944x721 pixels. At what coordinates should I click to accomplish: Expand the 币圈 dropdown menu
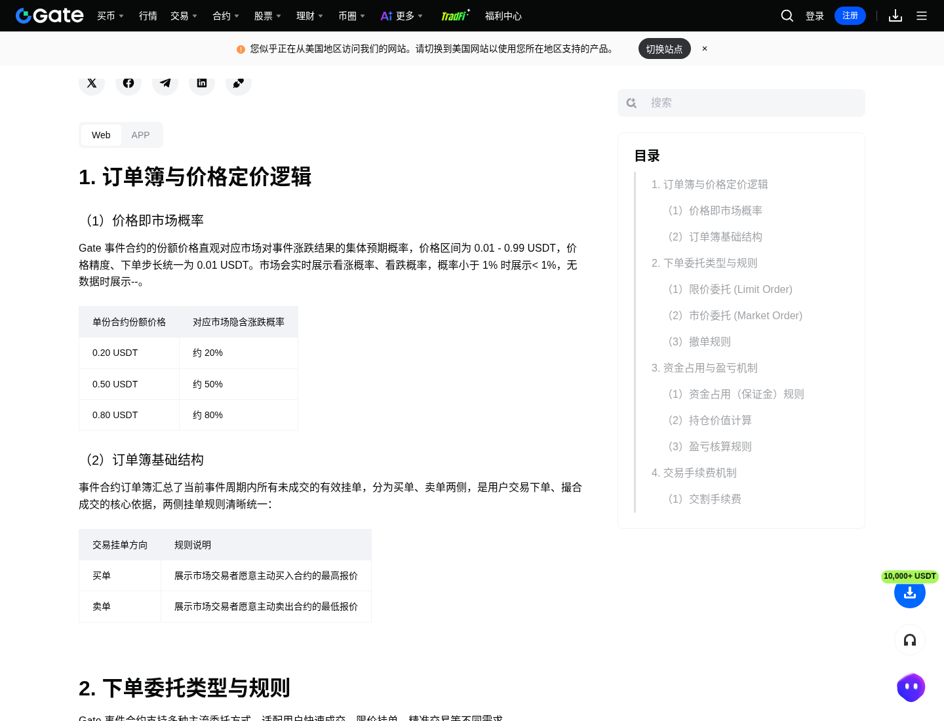(x=351, y=16)
